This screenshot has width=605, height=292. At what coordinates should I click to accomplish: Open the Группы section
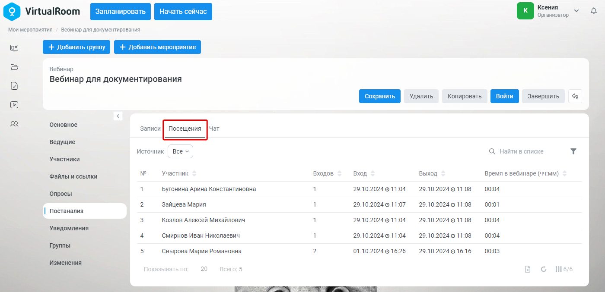tap(60, 245)
